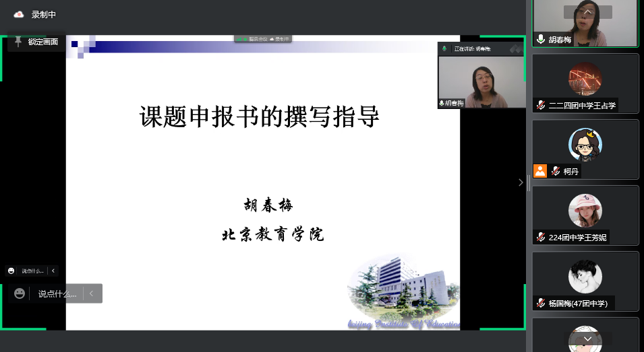Toggle the 锁定画面 pin button
644x352 pixels.
[36, 41]
